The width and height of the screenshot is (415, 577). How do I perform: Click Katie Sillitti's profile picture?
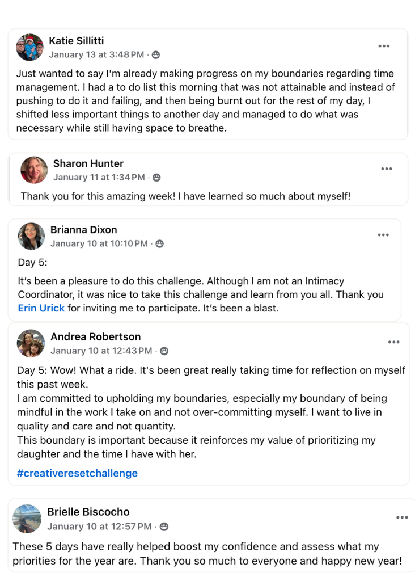pyautogui.click(x=30, y=47)
